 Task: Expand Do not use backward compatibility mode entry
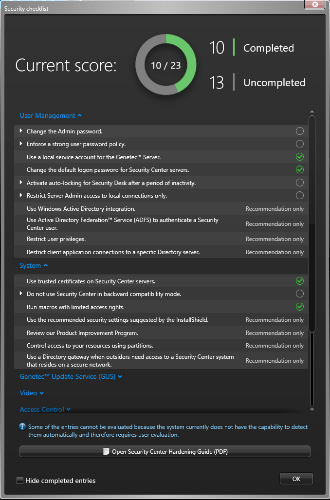pyautogui.click(x=21, y=294)
